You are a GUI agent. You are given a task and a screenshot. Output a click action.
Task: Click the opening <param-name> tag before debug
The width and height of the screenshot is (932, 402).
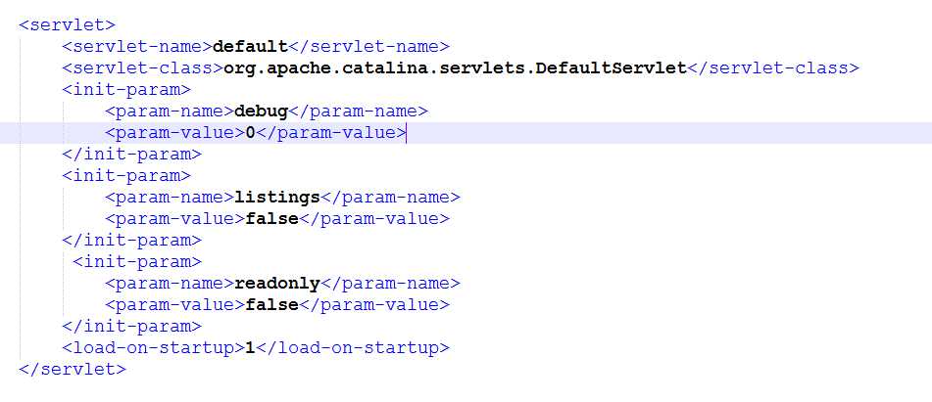pyautogui.click(x=170, y=111)
